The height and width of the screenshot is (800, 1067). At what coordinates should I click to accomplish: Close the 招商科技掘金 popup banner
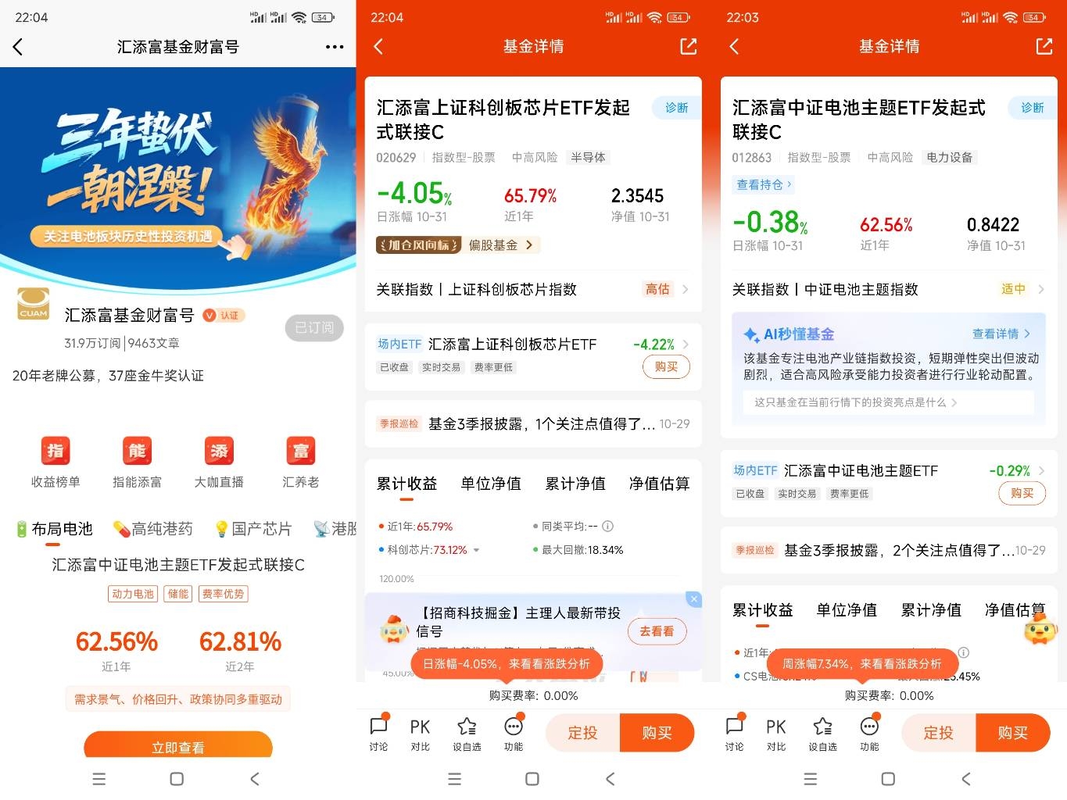point(693,599)
